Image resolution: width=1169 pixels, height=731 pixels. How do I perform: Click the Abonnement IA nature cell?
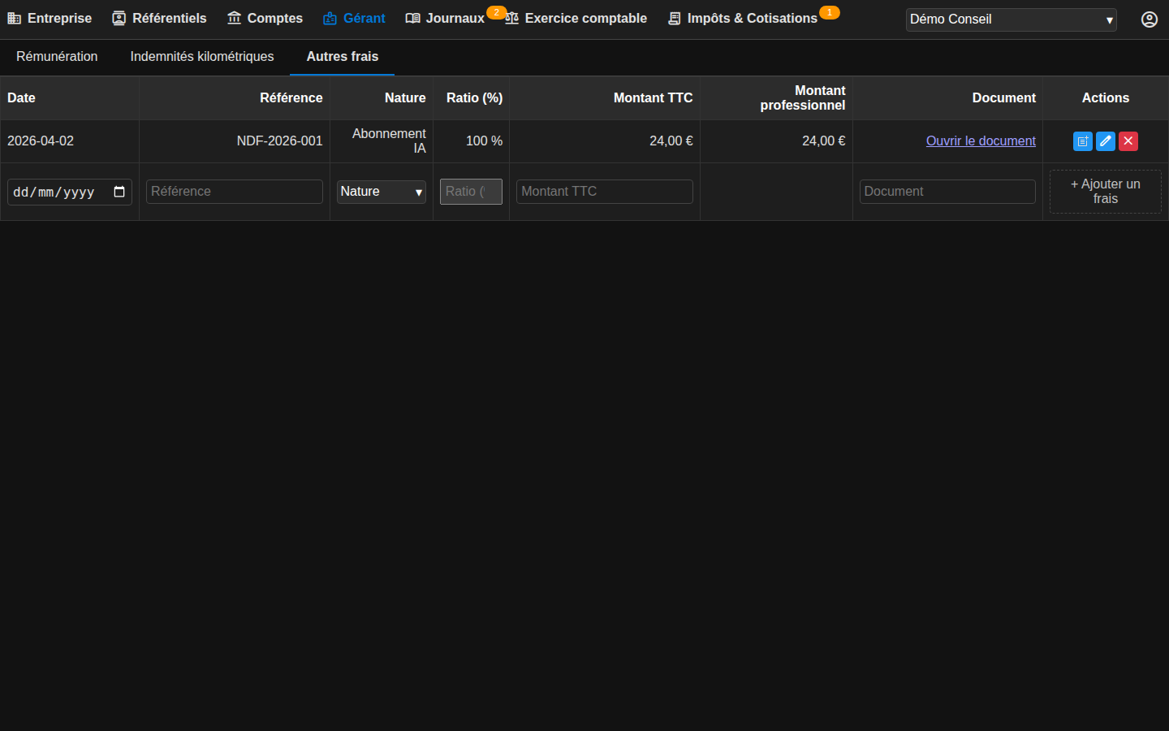coord(382,141)
